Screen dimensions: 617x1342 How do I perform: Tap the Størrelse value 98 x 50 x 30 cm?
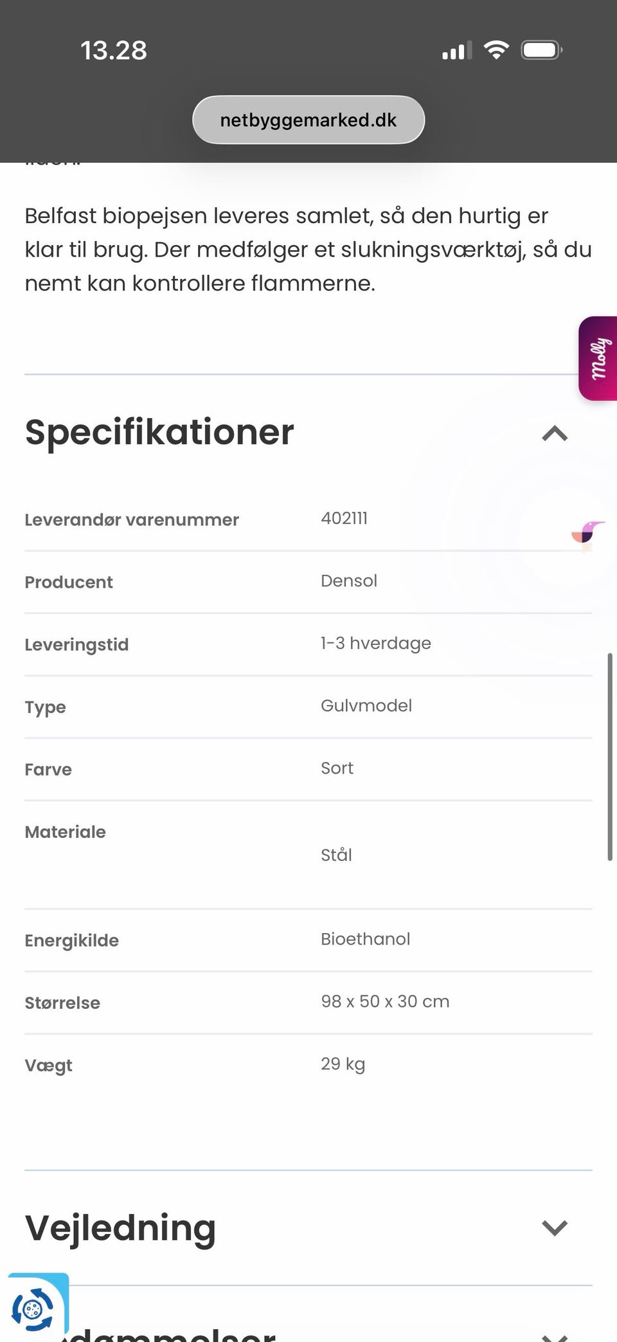(x=385, y=1001)
